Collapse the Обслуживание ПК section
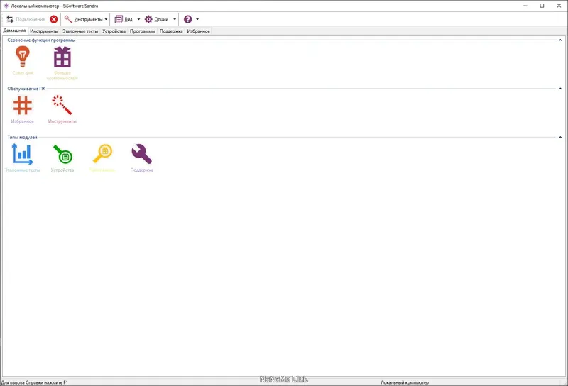 pos(560,89)
